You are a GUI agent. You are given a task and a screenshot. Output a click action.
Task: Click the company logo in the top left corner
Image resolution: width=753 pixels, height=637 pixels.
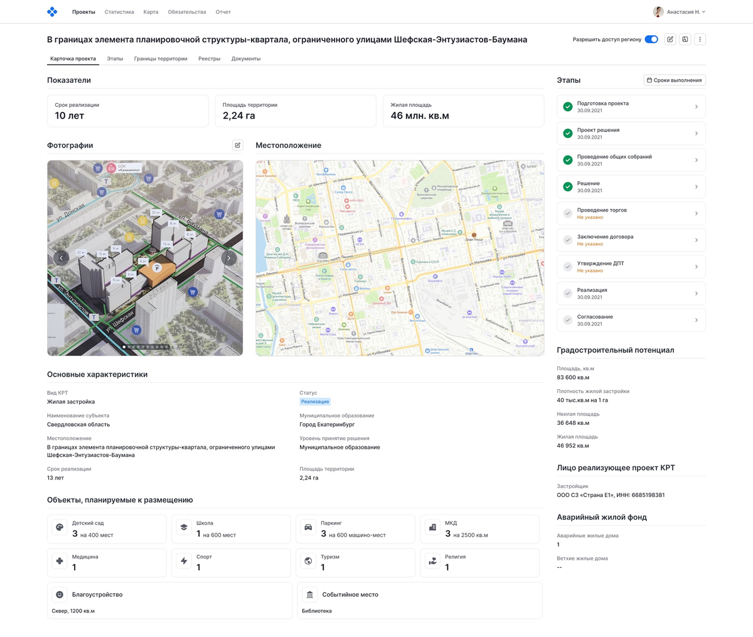point(52,11)
